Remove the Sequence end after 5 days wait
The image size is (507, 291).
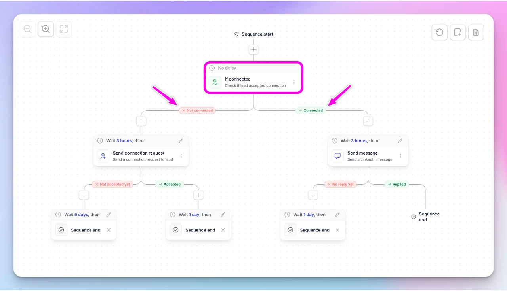click(109, 230)
